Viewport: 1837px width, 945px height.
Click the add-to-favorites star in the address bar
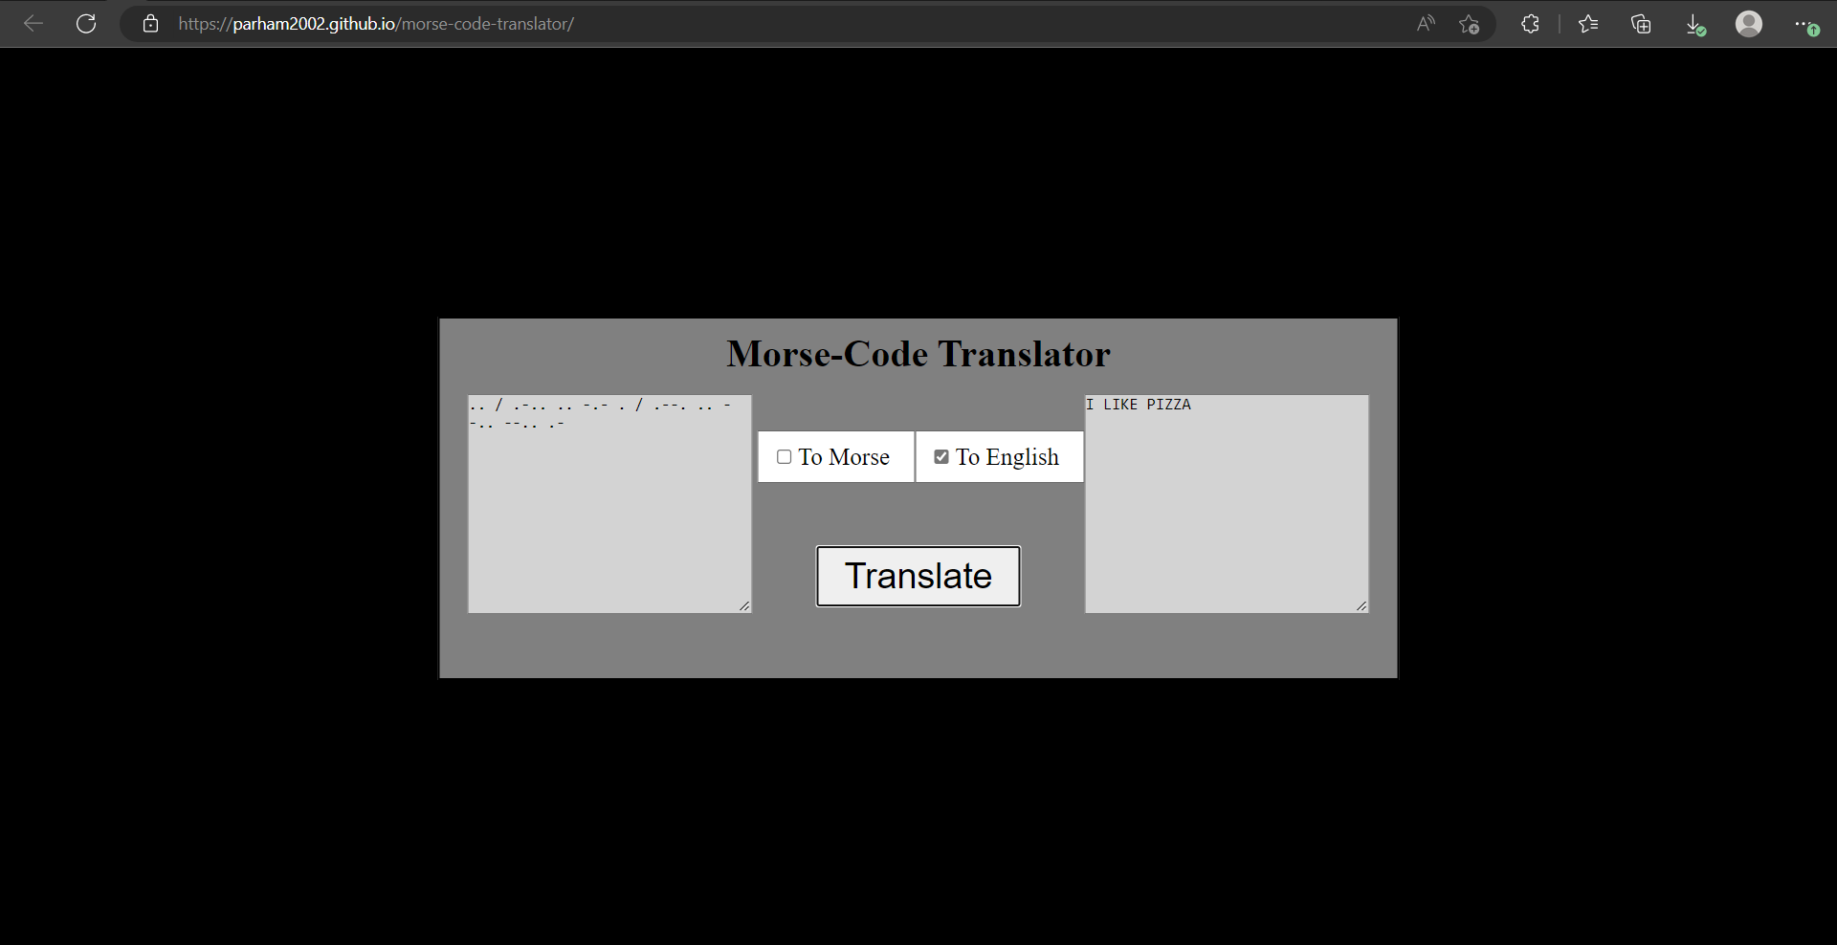point(1470,24)
